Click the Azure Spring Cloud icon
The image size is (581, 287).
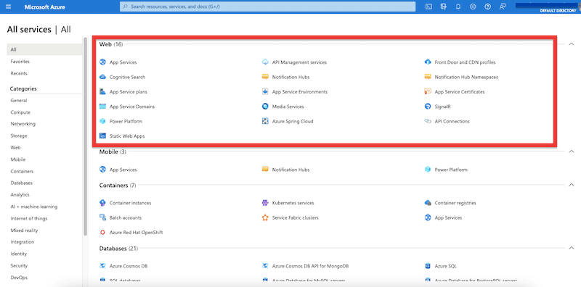[265, 121]
